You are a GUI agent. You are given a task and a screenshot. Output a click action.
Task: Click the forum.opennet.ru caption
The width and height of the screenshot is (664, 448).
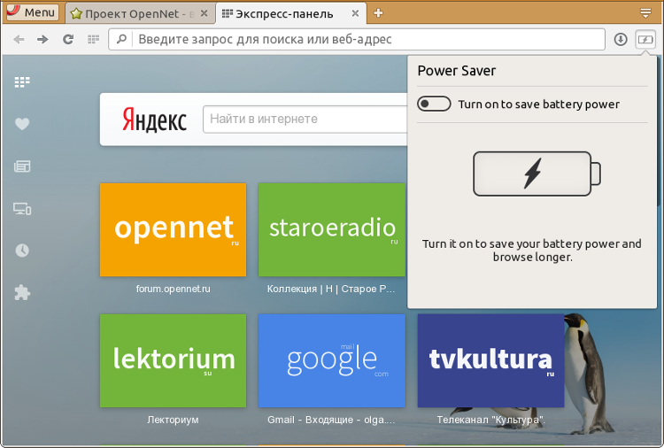[173, 289]
